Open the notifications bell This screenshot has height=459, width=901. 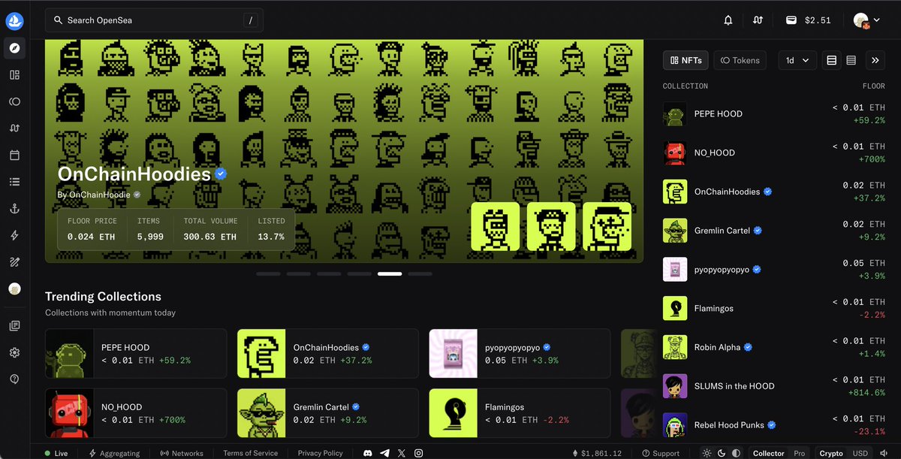[x=728, y=20]
